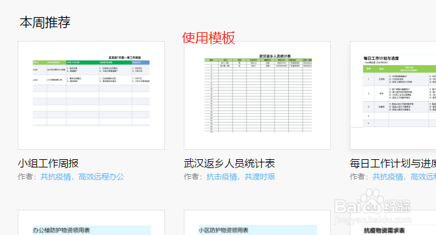Select the 抗疫物资需求表 template preview

(393, 222)
